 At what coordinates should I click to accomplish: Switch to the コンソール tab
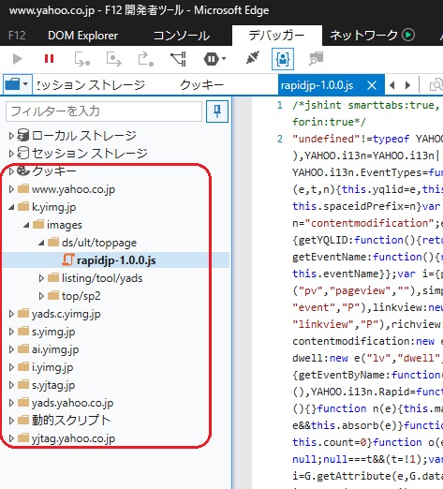pos(182,36)
